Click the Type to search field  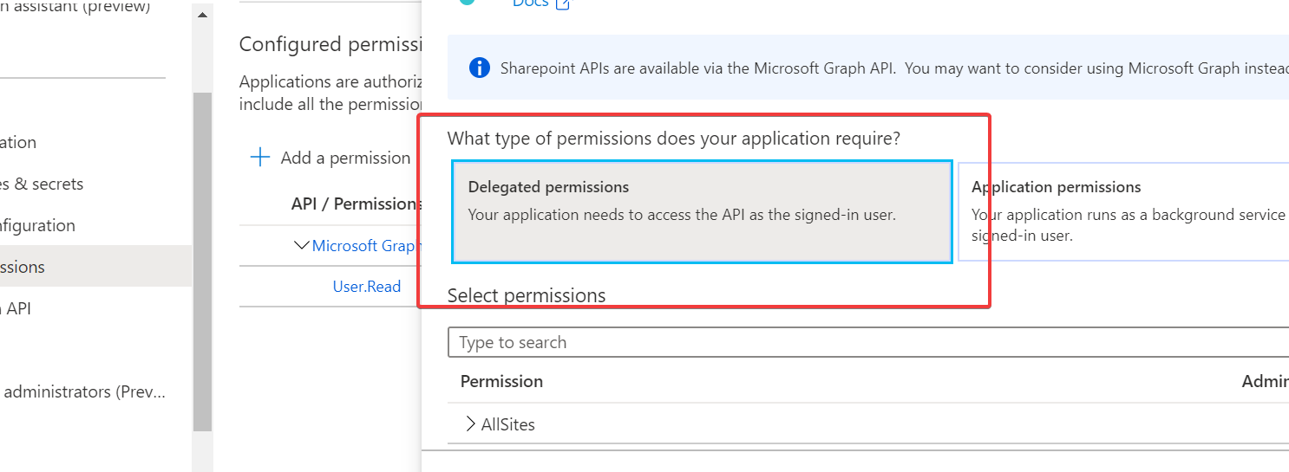pos(868,342)
